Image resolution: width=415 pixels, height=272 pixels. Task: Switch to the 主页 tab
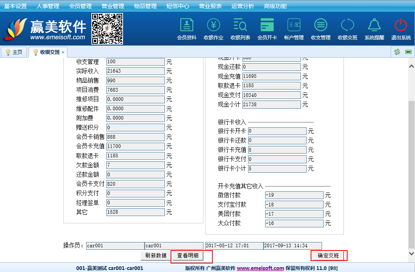coord(14,52)
